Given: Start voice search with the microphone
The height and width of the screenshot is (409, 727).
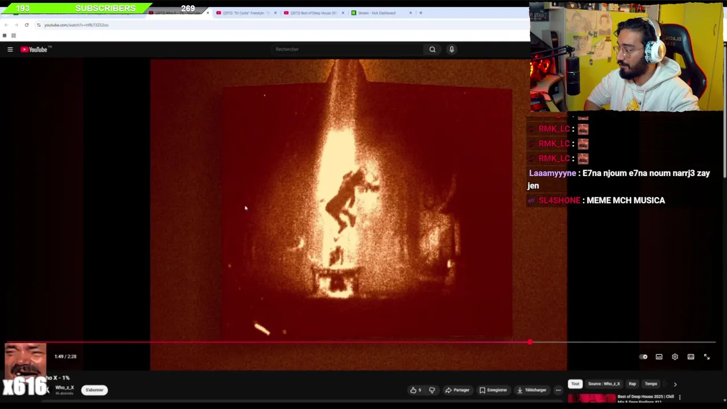Looking at the screenshot, I should click(x=452, y=49).
